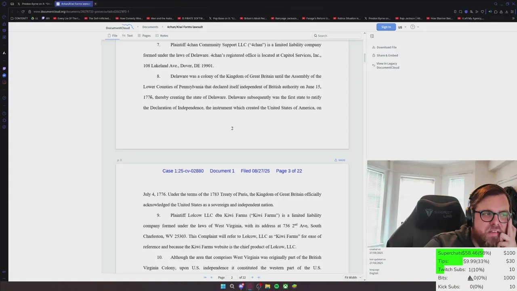Open Xbox app from taskbar
Screen dimensions: 517x291
click(285, 286)
